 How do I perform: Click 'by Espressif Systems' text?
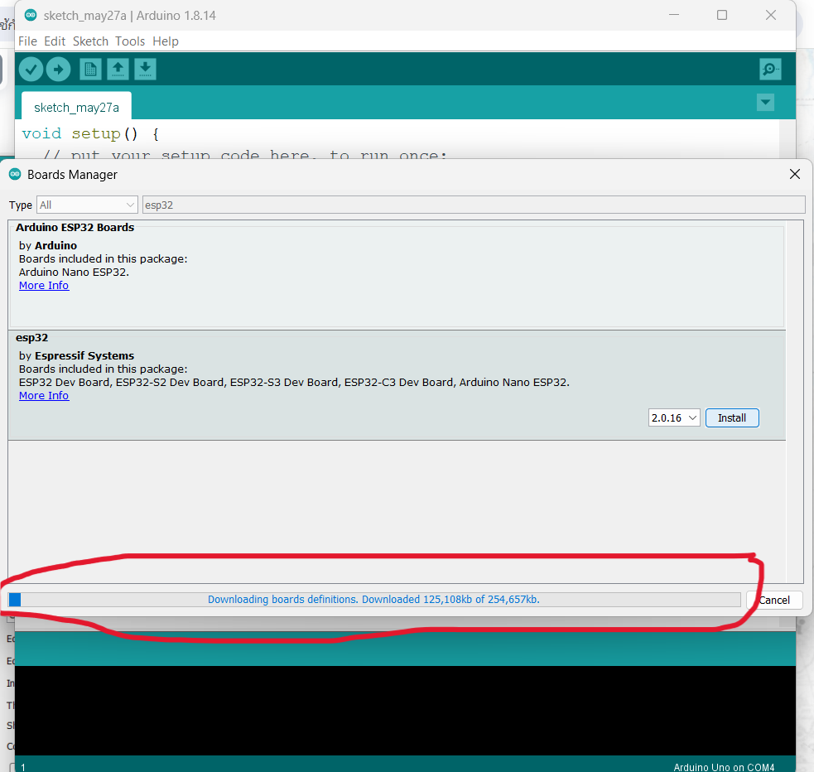(76, 355)
